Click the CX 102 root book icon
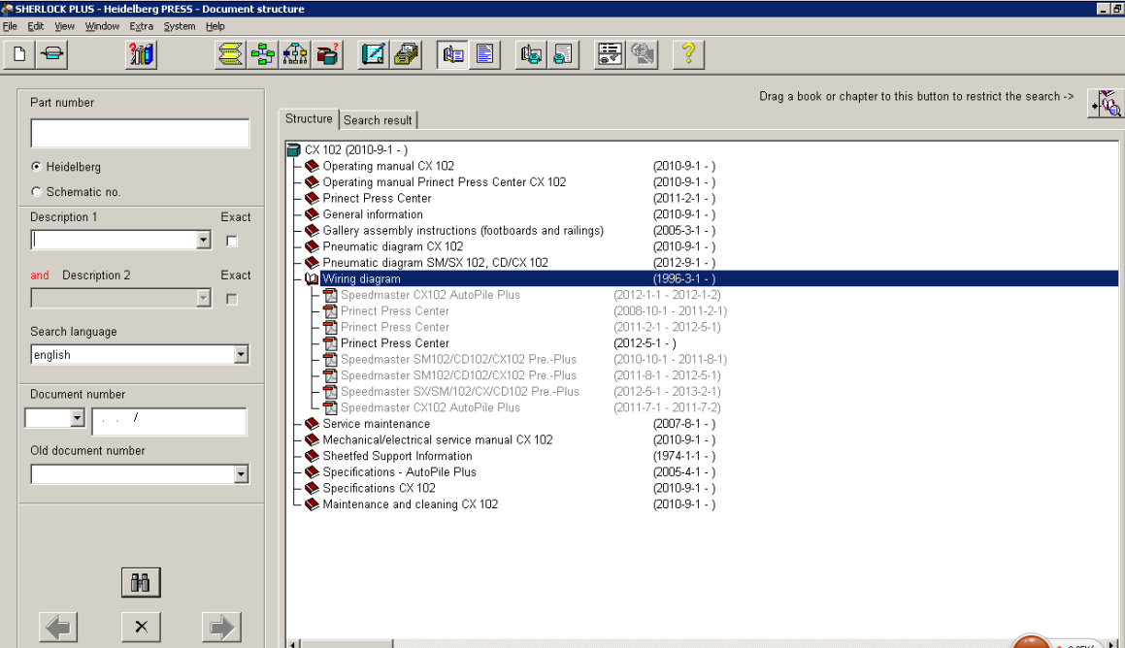Viewport: 1125px width, 648px height. [x=293, y=149]
